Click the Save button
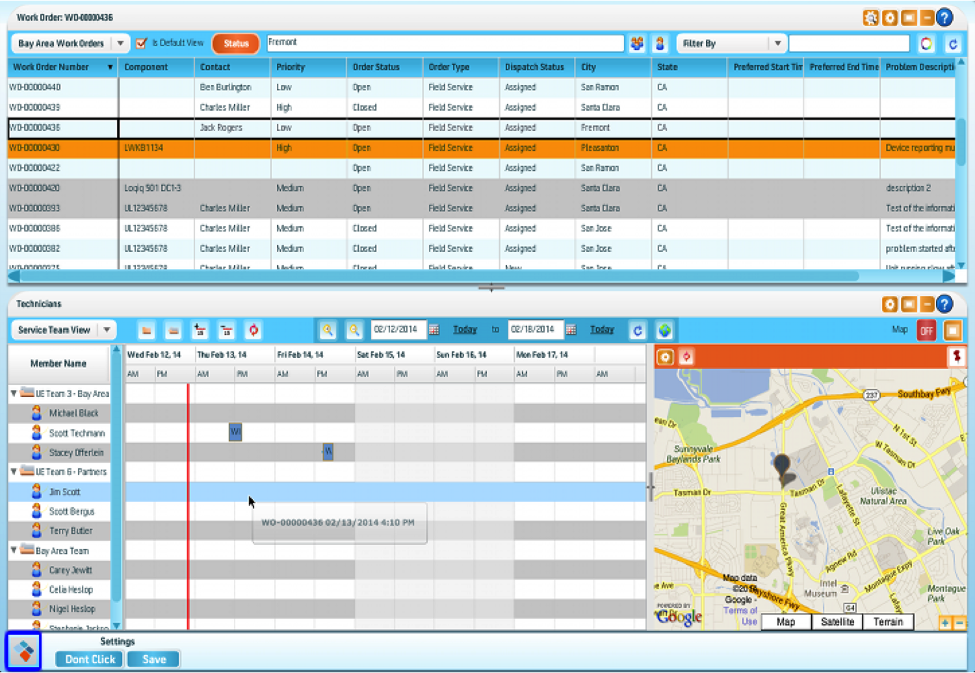Viewport: 975px width, 673px height. click(x=154, y=659)
